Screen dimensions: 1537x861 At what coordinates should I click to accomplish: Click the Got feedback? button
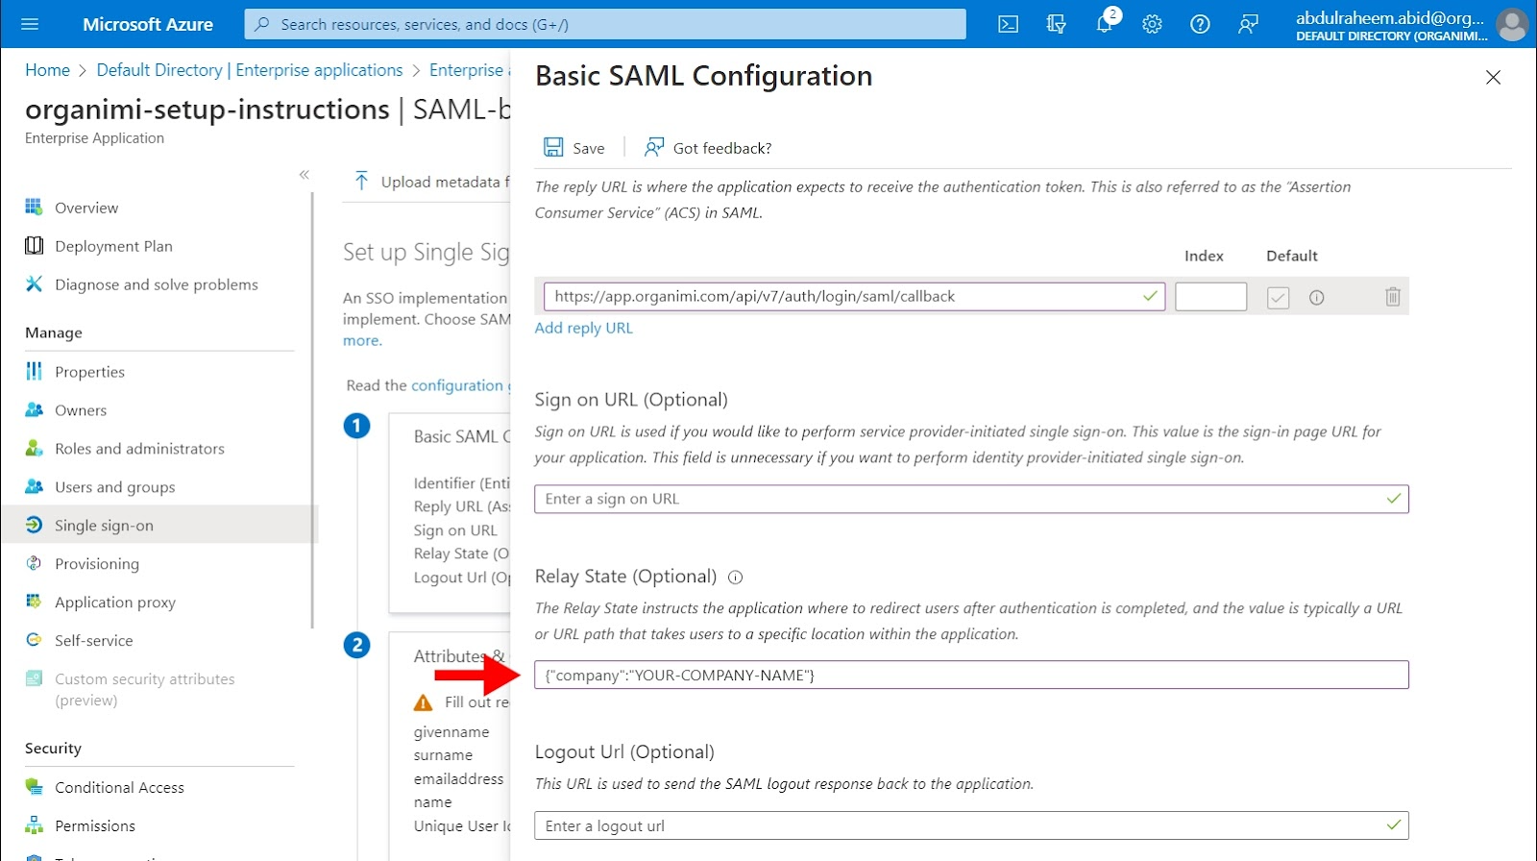click(x=708, y=147)
